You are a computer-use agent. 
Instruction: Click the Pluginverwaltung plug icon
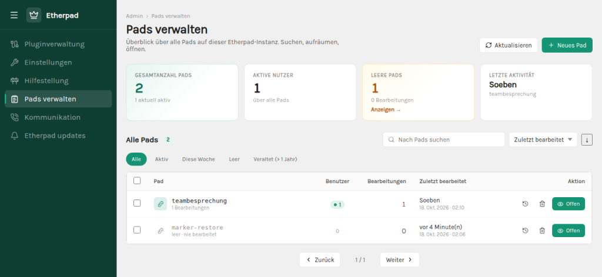click(x=15, y=44)
